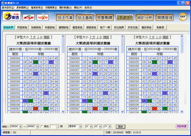Switch to the 拖下一期 tab

(105, 27)
